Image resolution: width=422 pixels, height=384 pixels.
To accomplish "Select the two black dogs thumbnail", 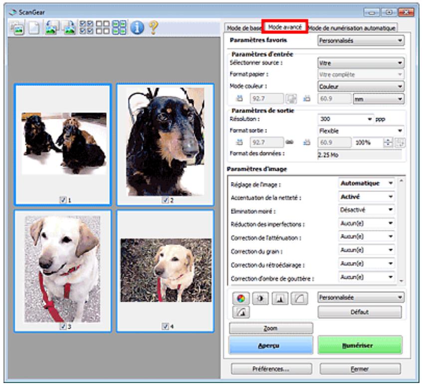I will 63,145.
